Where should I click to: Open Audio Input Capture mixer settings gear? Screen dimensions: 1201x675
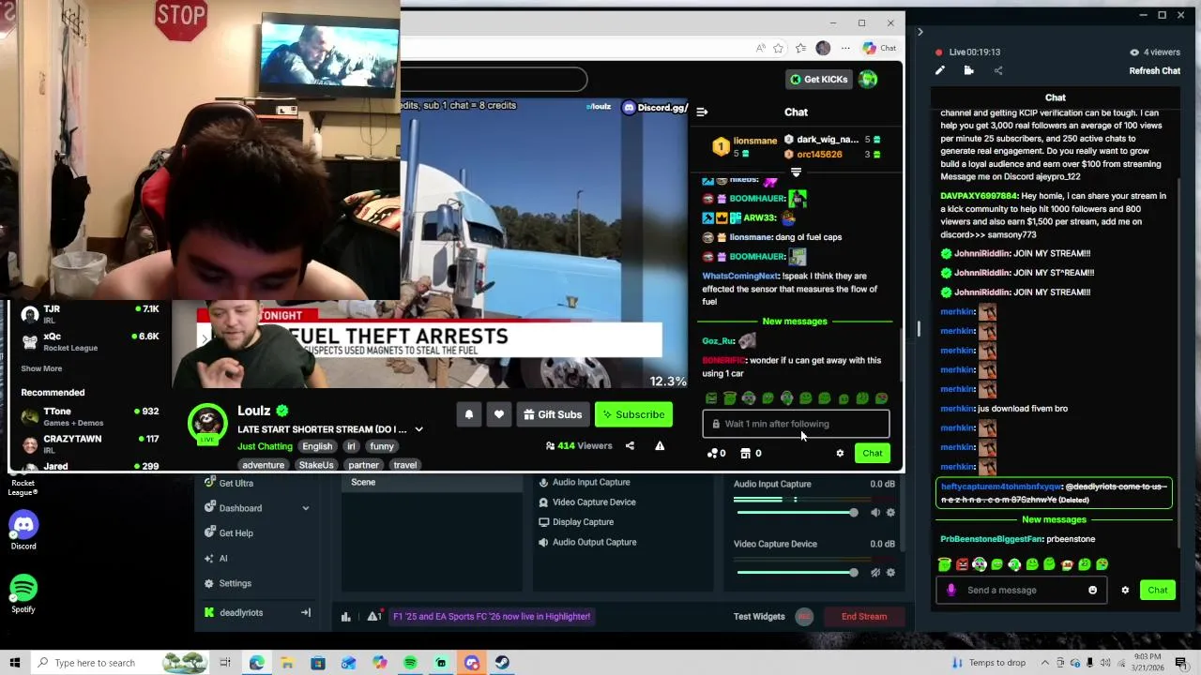890,513
